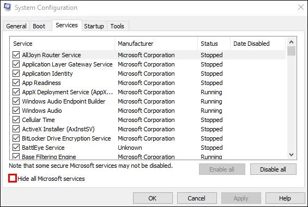Go to the Startup tab
The image size is (308, 207).
click(x=94, y=26)
